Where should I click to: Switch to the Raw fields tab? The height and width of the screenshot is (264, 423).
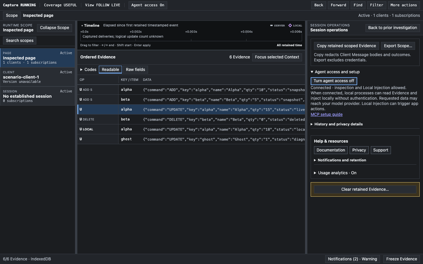click(x=135, y=70)
